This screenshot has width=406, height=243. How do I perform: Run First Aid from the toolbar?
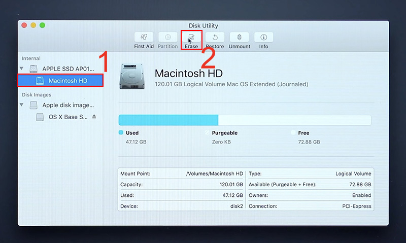(x=144, y=37)
